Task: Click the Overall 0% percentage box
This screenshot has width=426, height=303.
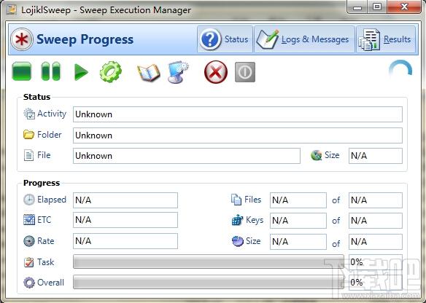Action: click(376, 283)
